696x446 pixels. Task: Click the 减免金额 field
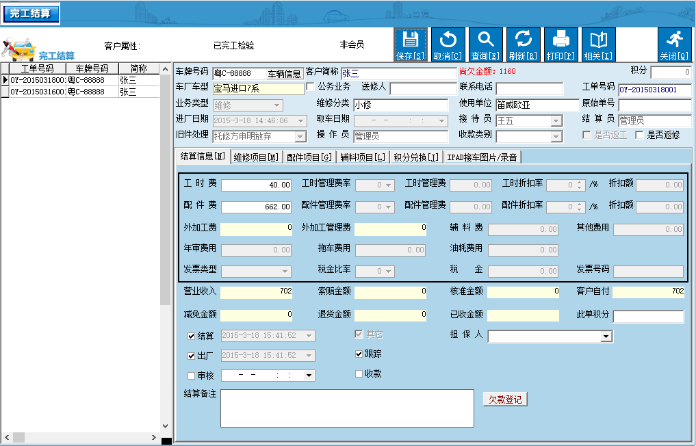point(257,315)
